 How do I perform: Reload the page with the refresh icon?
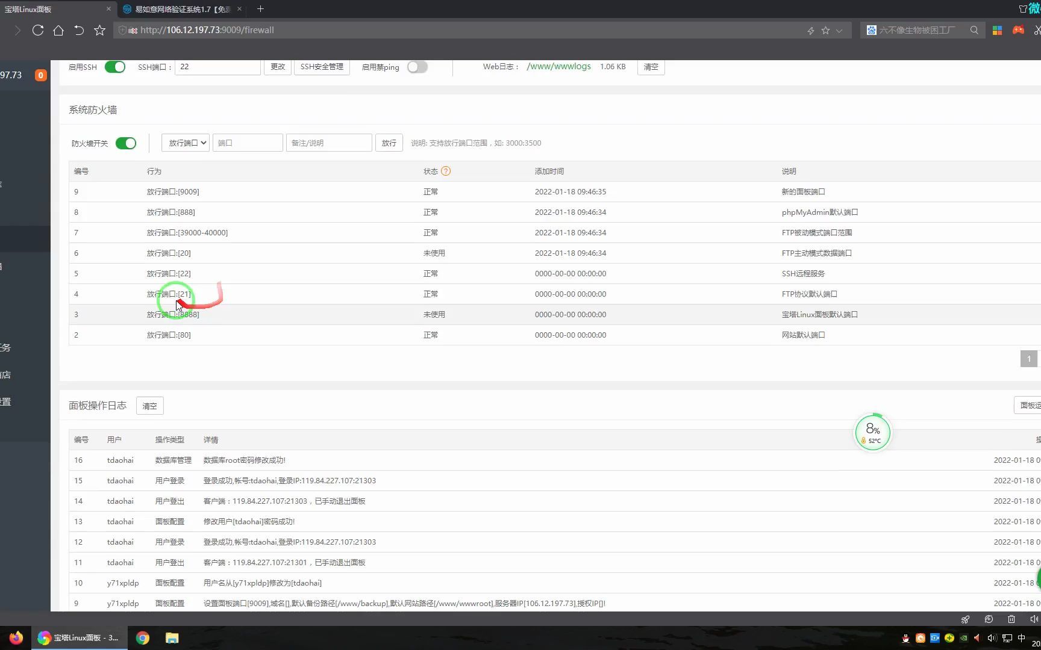pos(38,30)
